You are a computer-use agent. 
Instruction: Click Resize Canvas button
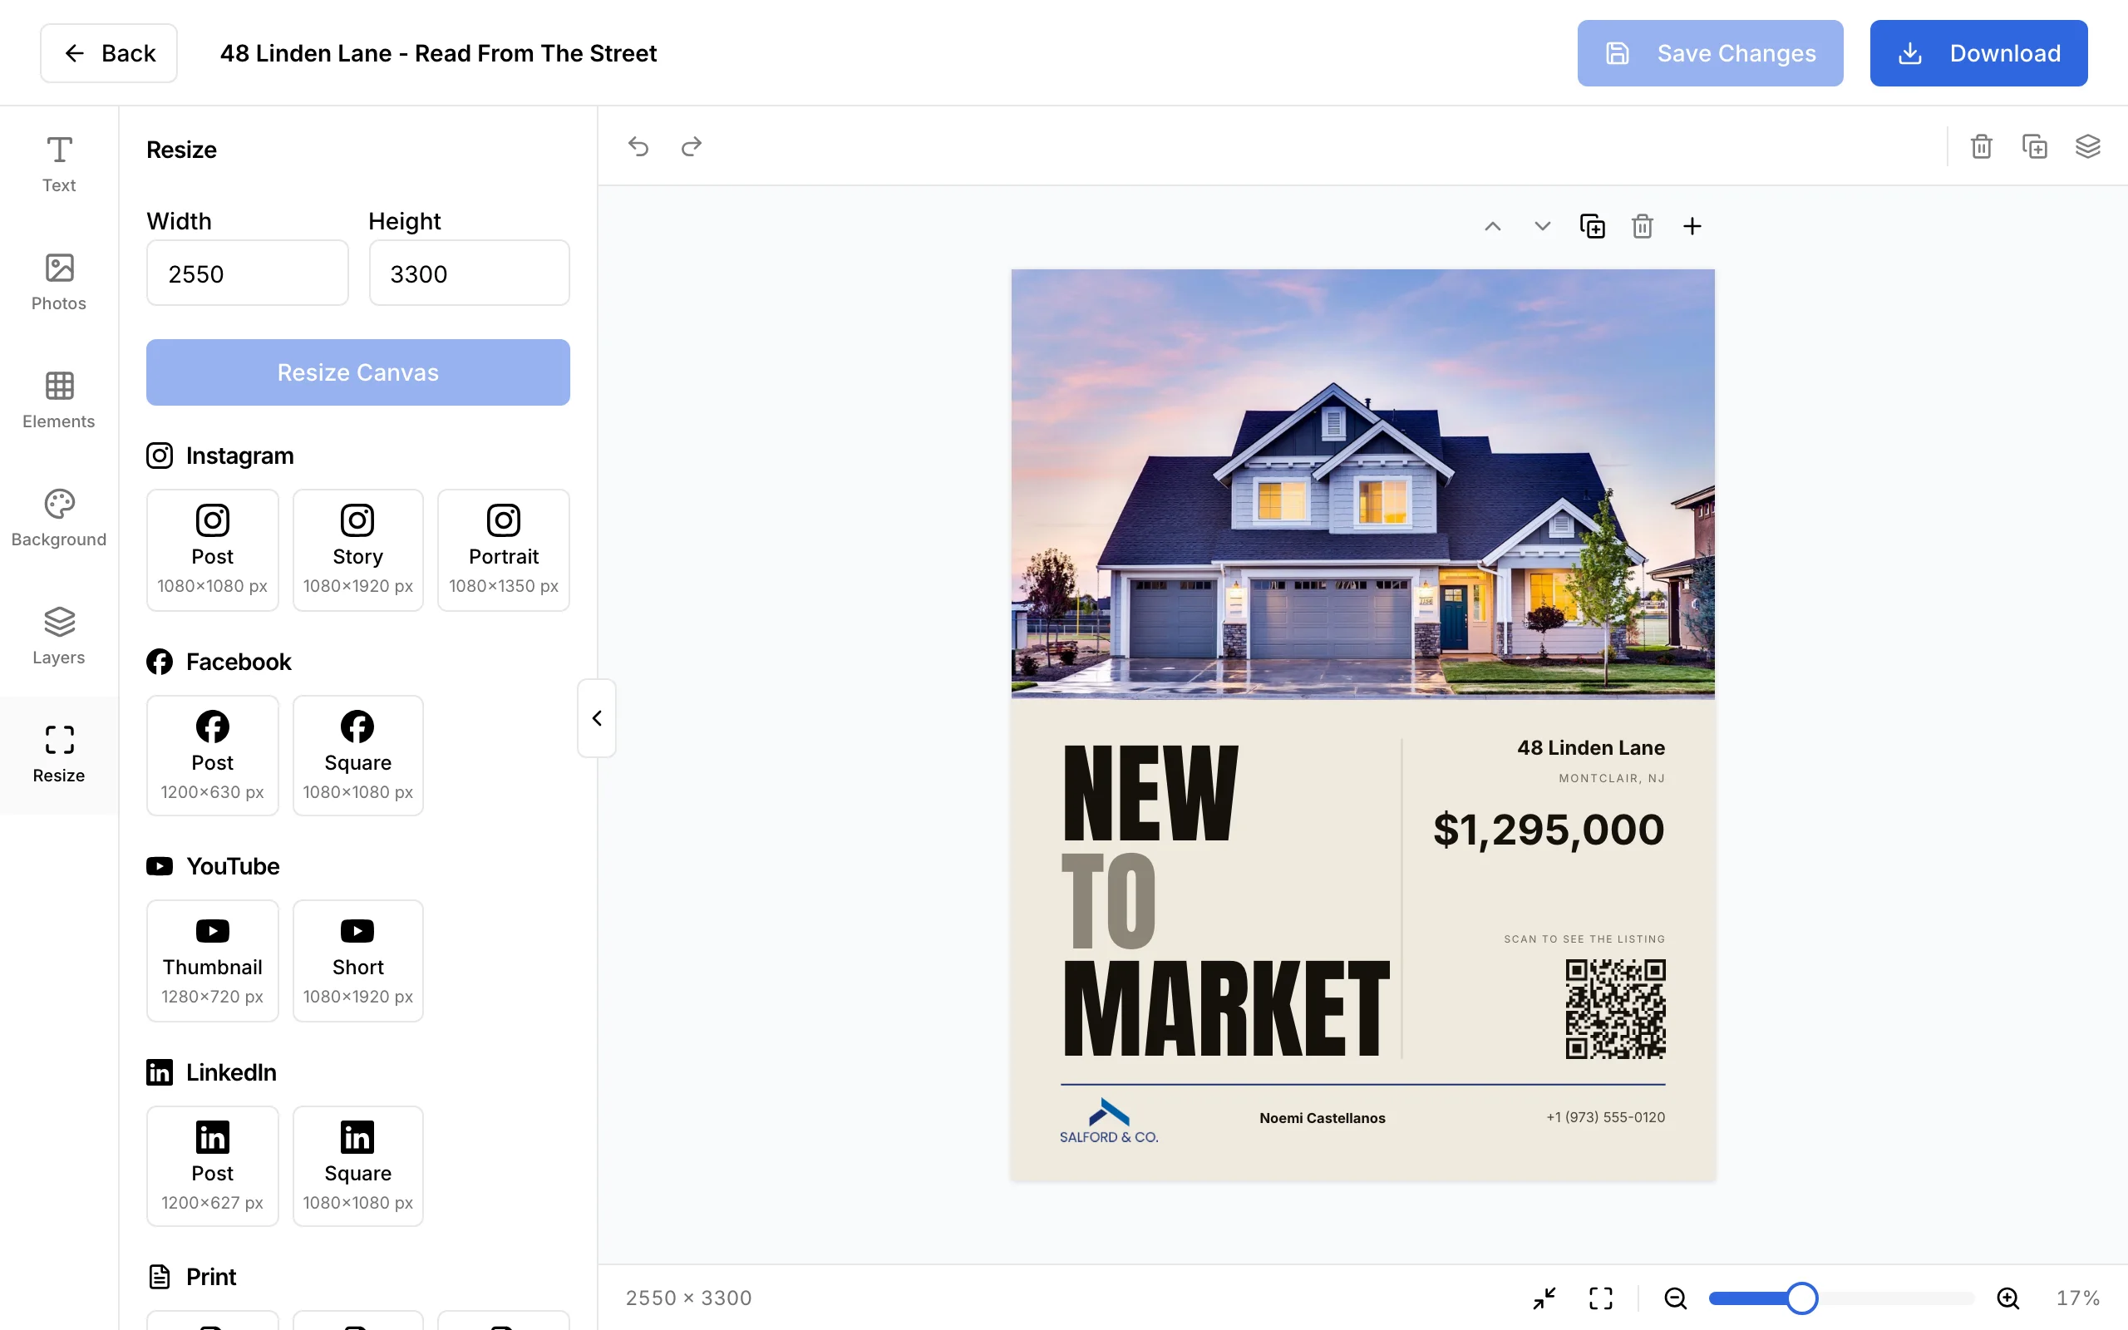click(x=358, y=372)
